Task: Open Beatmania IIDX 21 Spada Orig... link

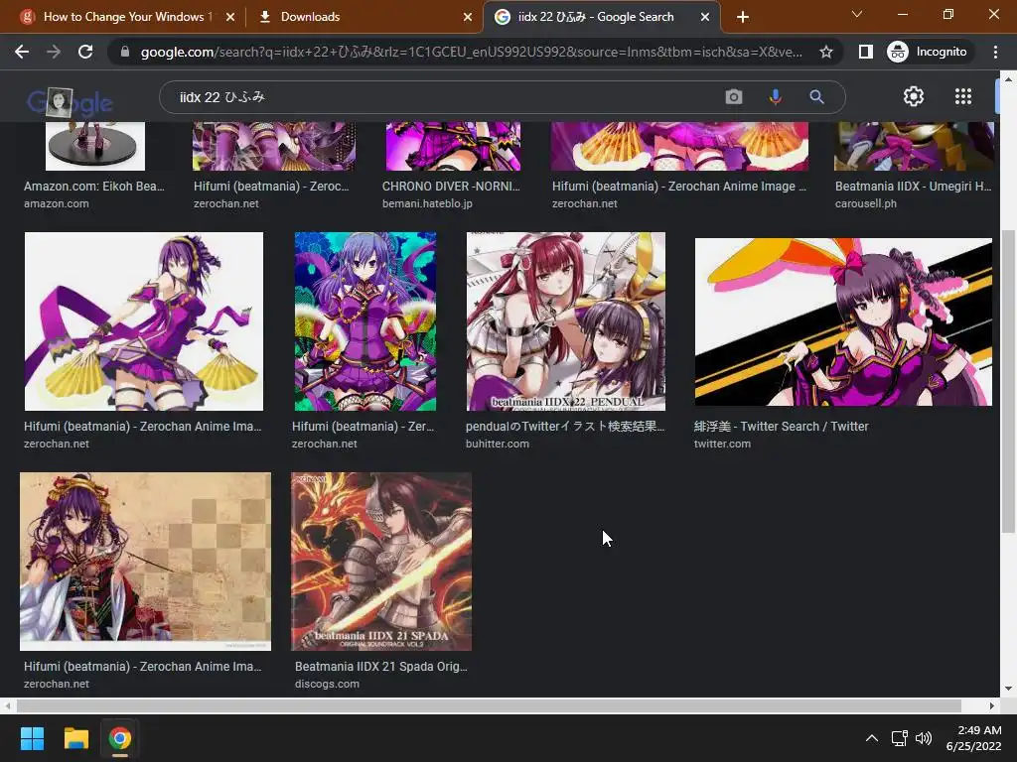Action: pyautogui.click(x=380, y=666)
